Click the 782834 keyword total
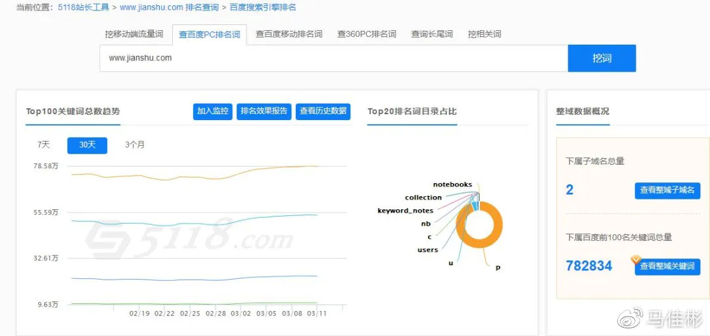The height and width of the screenshot is (336, 710). tap(588, 266)
